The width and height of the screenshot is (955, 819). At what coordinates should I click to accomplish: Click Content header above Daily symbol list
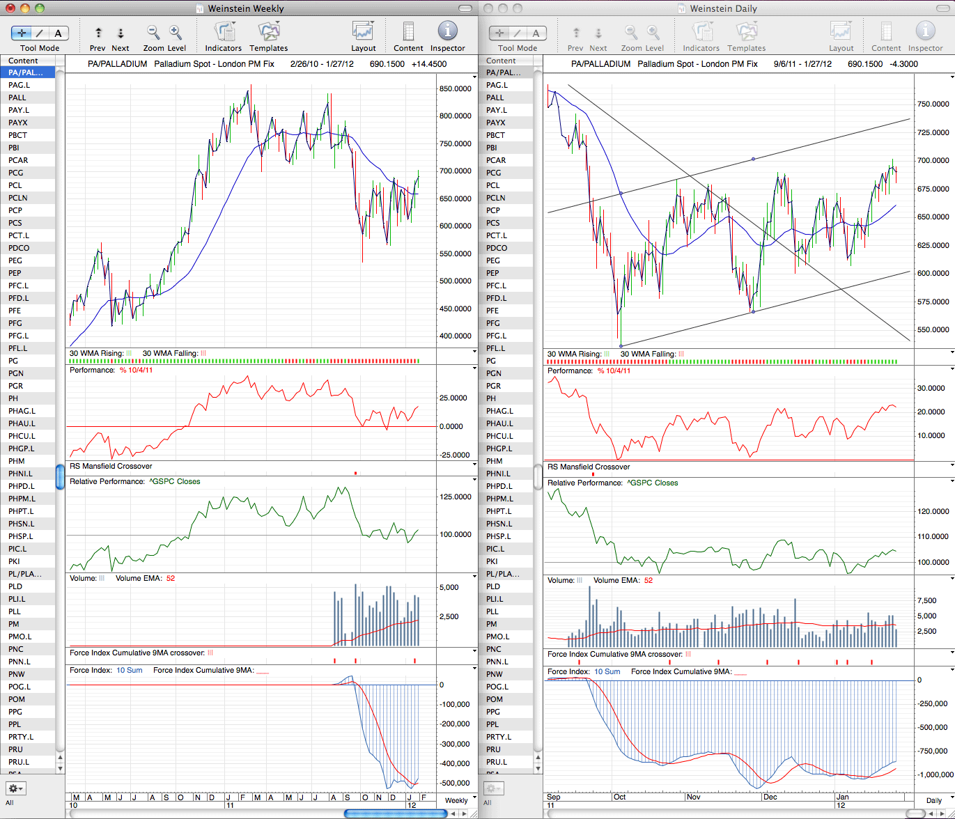(x=506, y=61)
